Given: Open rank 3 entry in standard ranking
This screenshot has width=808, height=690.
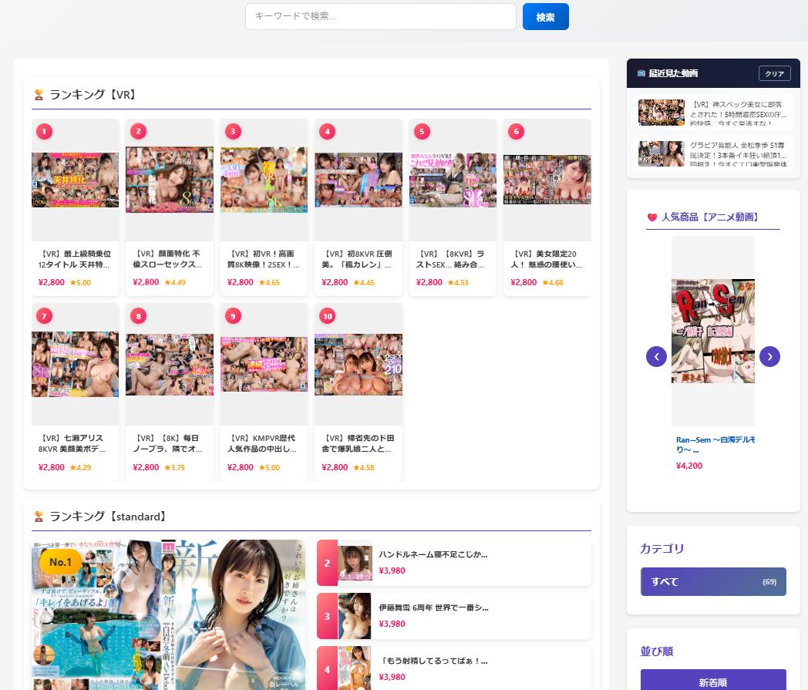Looking at the screenshot, I should (453, 616).
